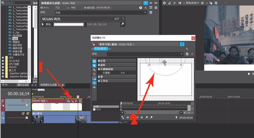Screen dimensions: 254x138
Task: Expand the 位置 section in pan/crop
Action: (99, 61)
